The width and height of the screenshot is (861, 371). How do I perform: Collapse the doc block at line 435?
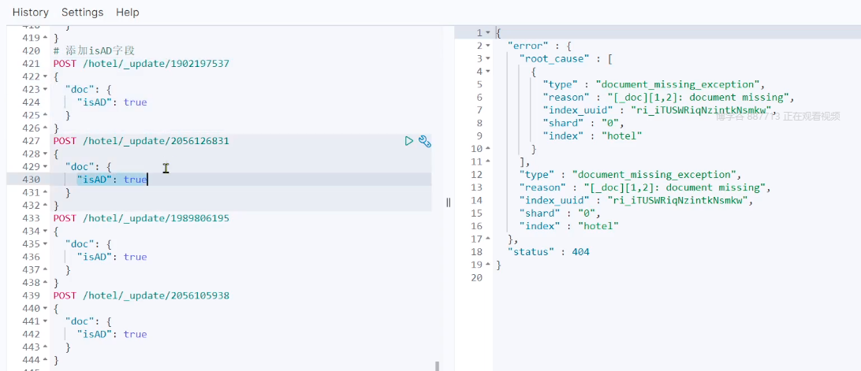click(x=46, y=244)
